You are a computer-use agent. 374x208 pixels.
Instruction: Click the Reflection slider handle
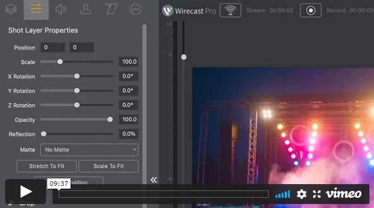click(44, 134)
